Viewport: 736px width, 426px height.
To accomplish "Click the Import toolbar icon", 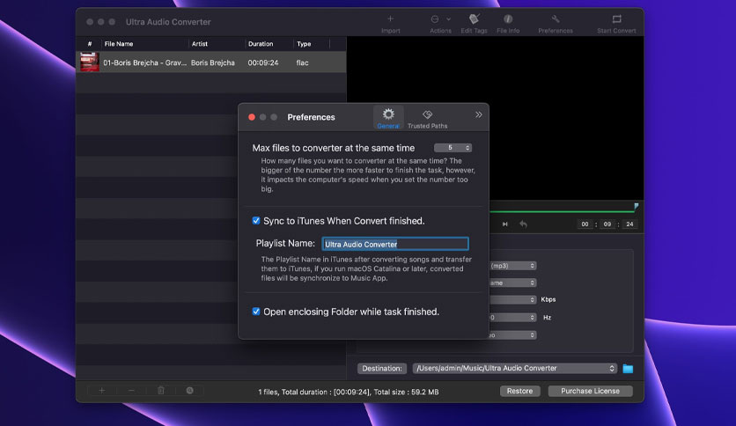I will [x=390, y=19].
